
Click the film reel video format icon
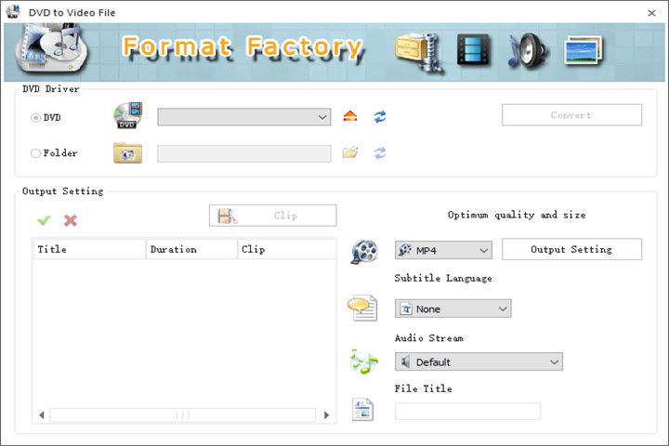(x=364, y=251)
